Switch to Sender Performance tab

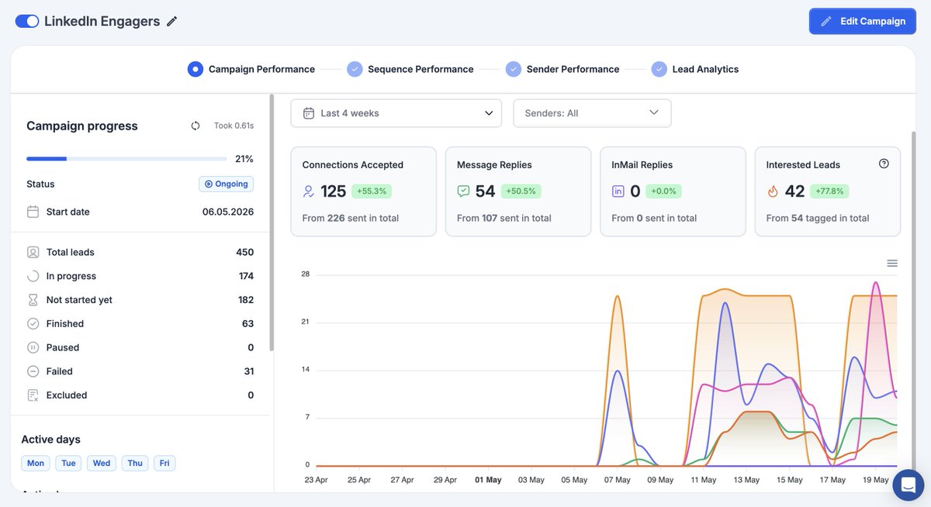click(562, 69)
